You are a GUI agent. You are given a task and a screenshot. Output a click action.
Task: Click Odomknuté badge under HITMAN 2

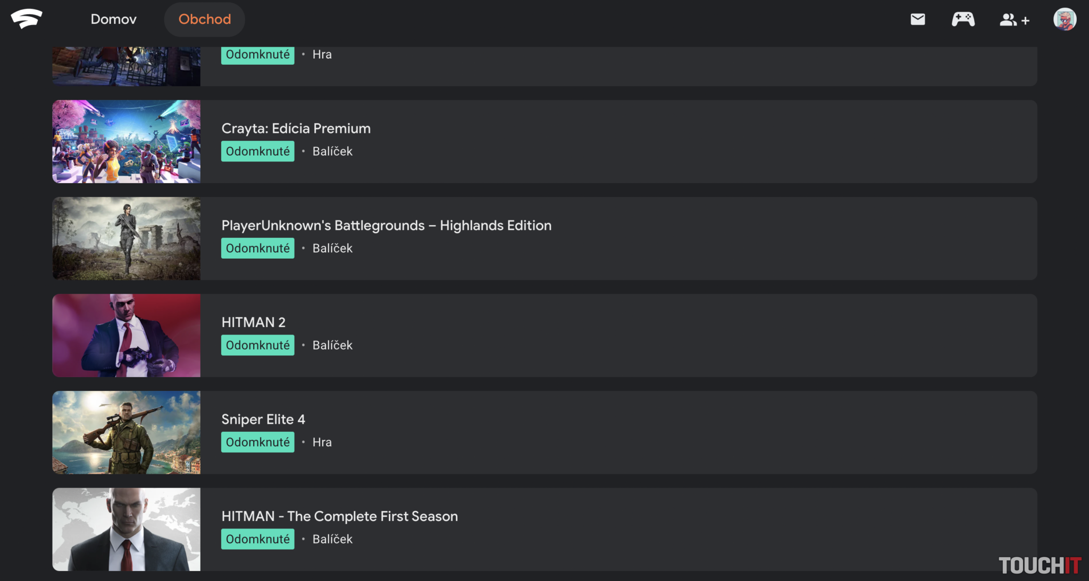pyautogui.click(x=257, y=345)
